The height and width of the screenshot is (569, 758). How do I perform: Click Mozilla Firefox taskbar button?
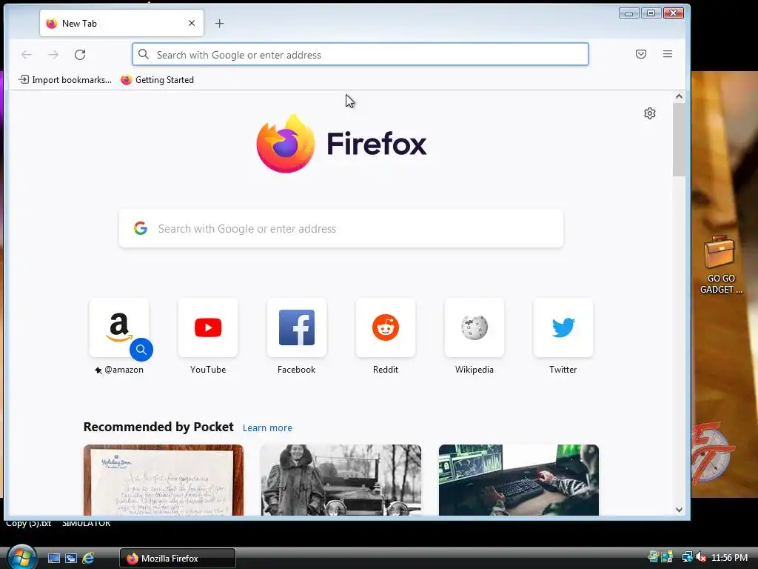[178, 559]
